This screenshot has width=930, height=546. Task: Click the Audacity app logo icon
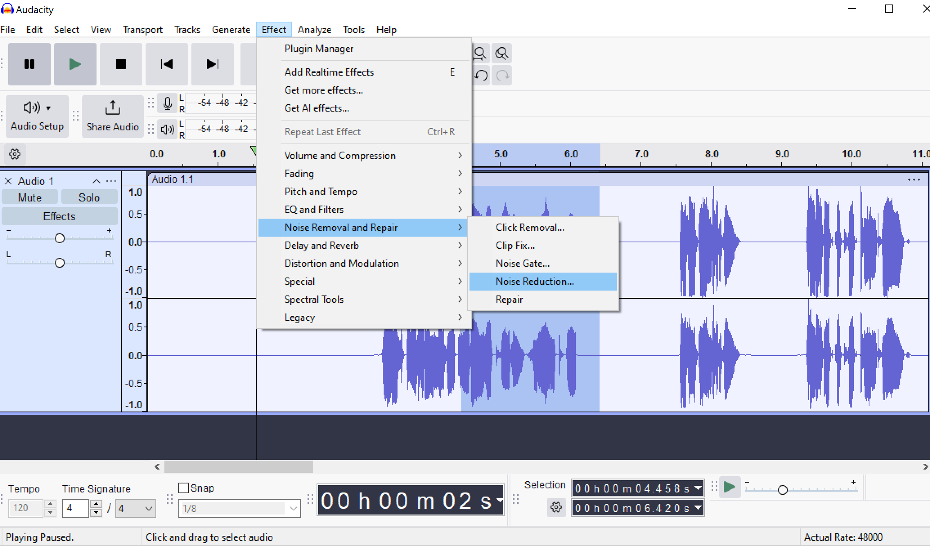(7, 9)
